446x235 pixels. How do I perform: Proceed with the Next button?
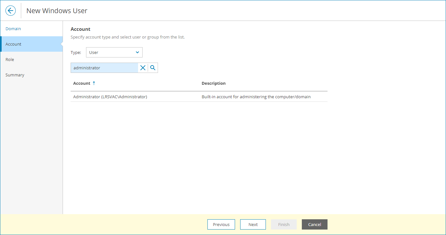point(253,224)
